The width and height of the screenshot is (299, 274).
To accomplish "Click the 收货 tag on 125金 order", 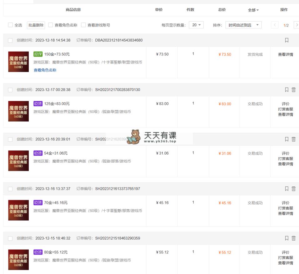I will point(38,104).
